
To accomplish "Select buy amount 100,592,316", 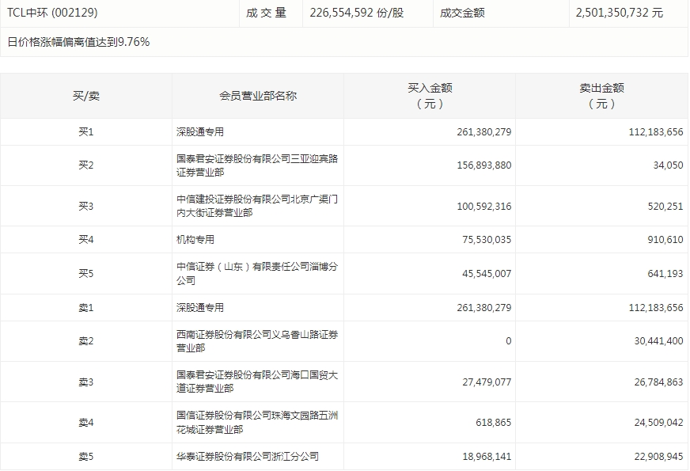I will click(484, 206).
